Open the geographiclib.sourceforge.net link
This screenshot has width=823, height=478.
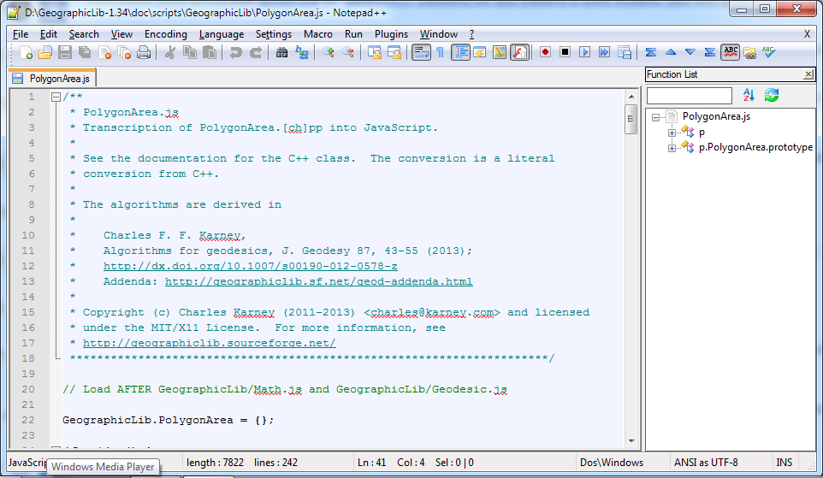210,343
